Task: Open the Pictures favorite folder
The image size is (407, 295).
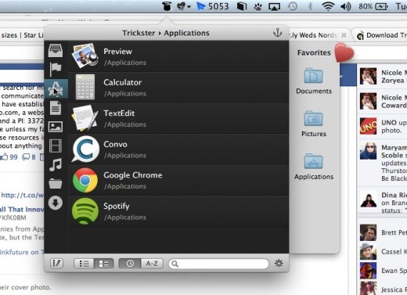Action: pyautogui.click(x=314, y=124)
